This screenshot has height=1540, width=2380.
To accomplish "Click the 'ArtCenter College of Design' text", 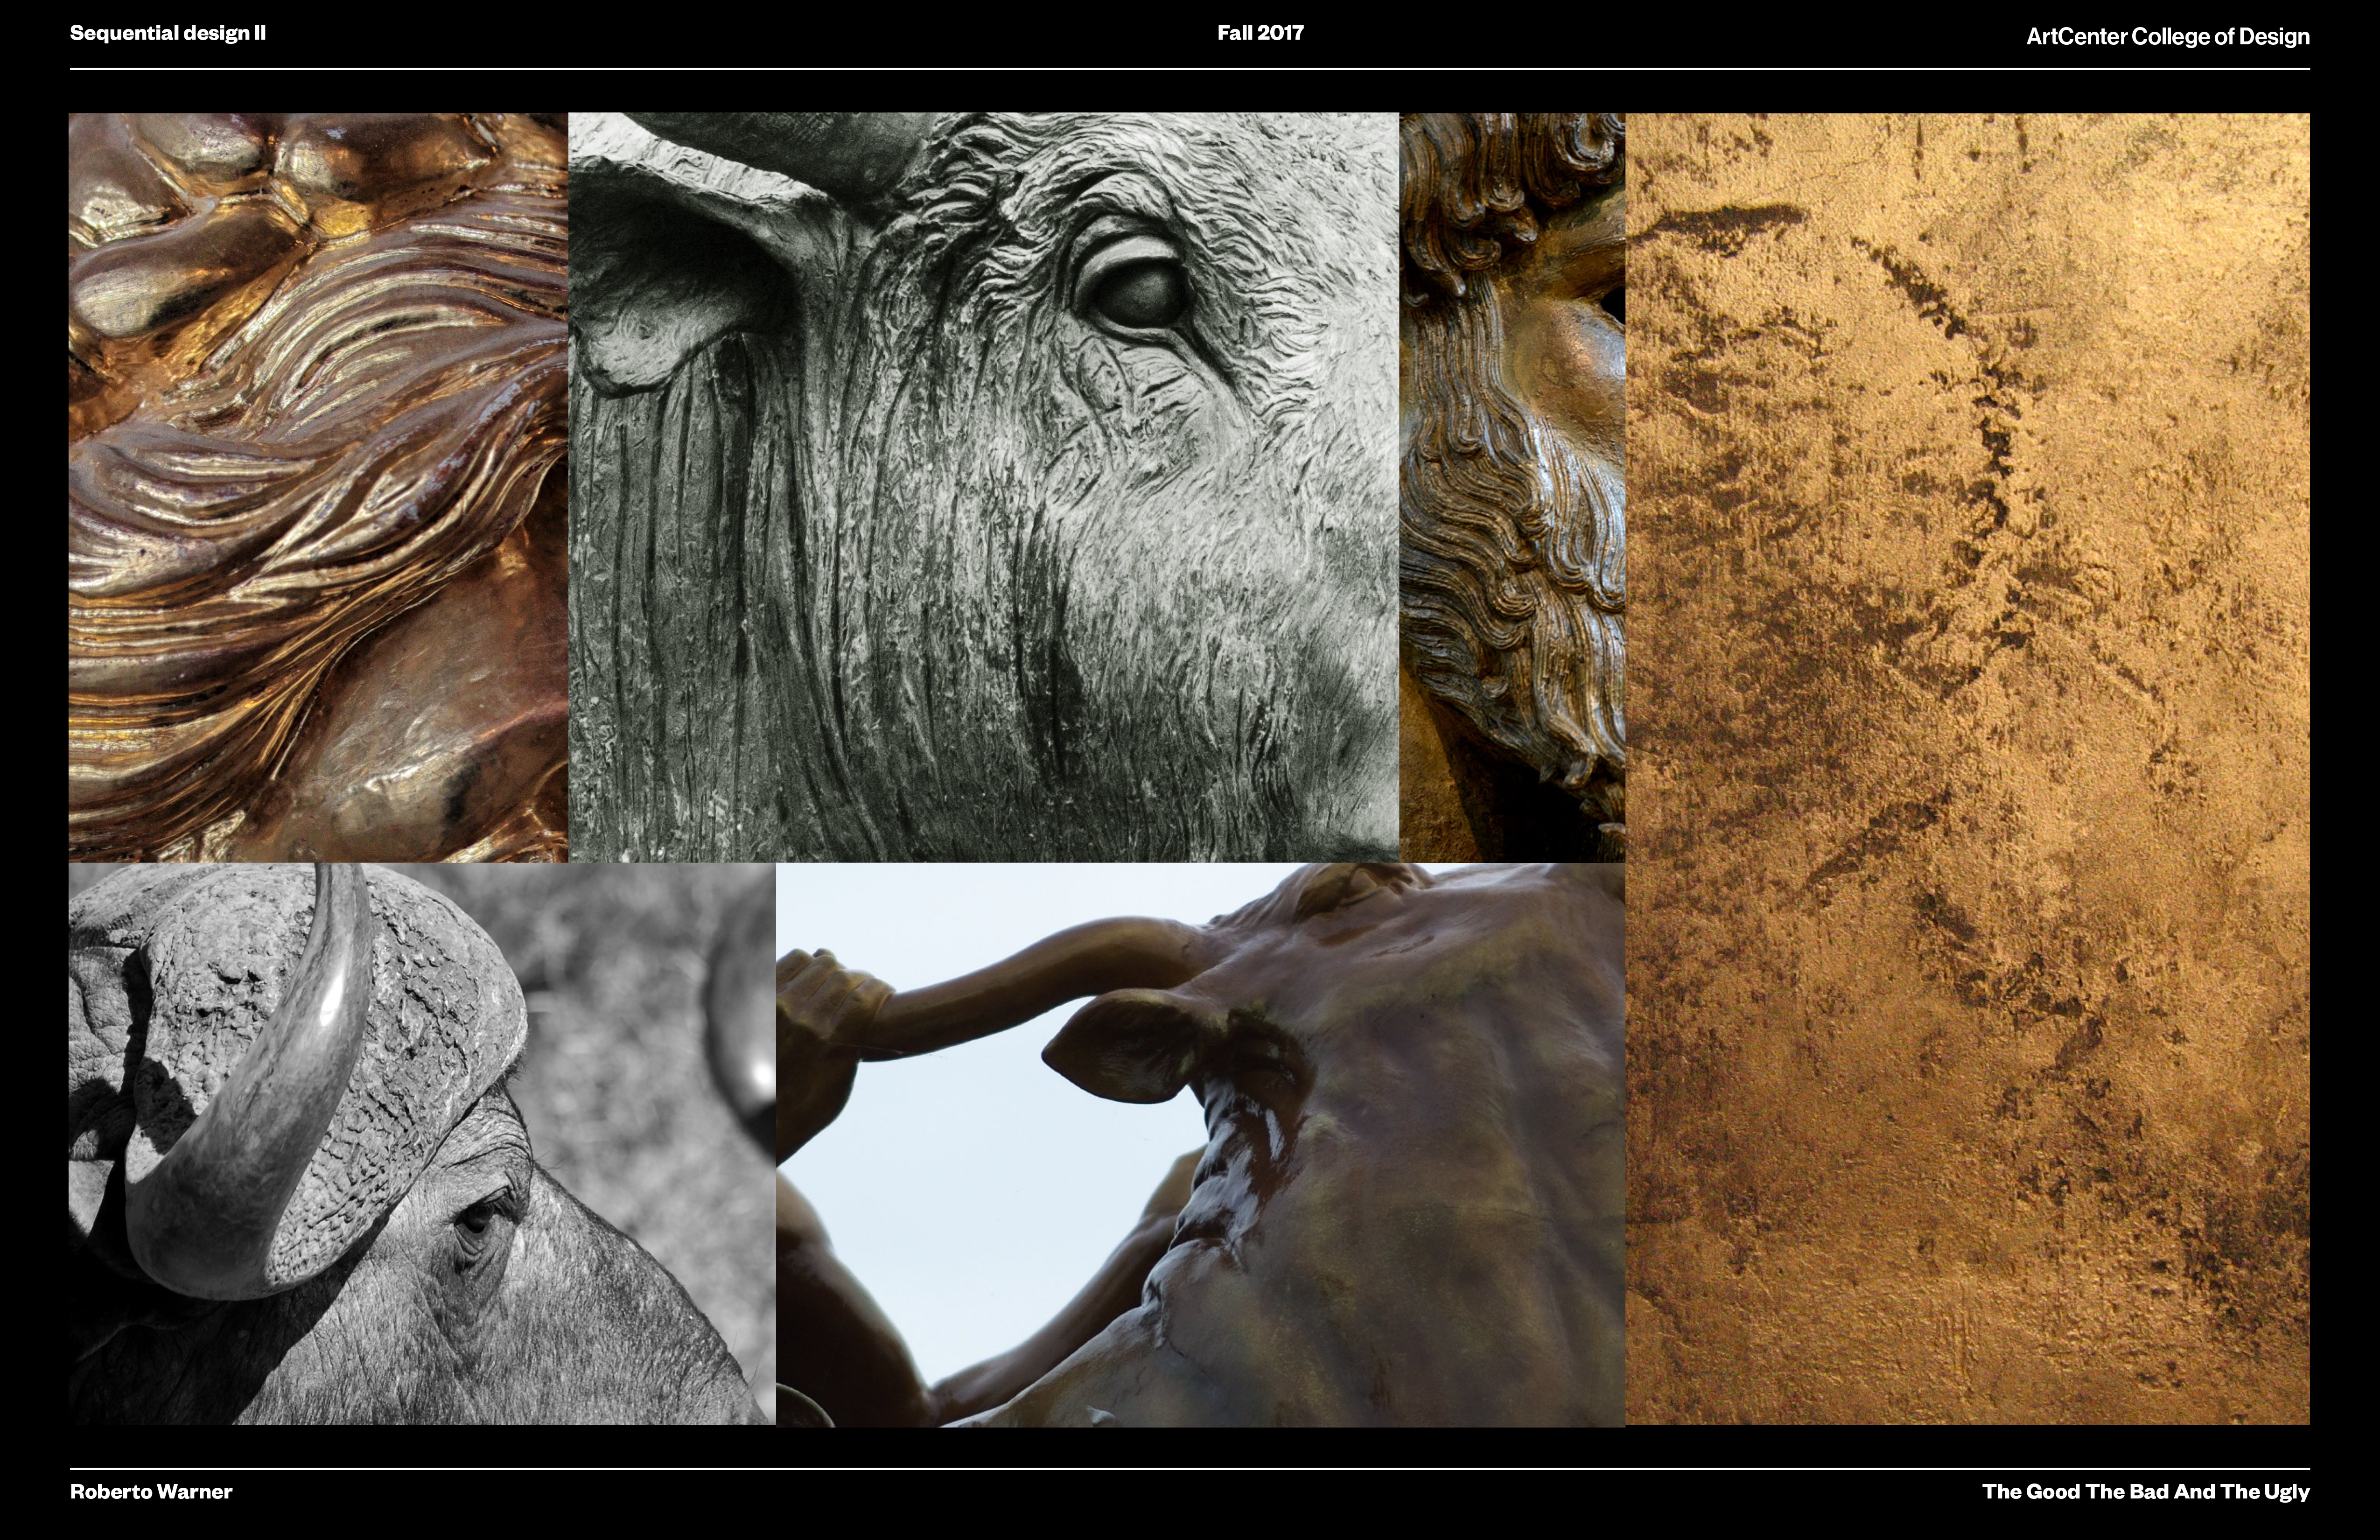I will coord(2168,37).
